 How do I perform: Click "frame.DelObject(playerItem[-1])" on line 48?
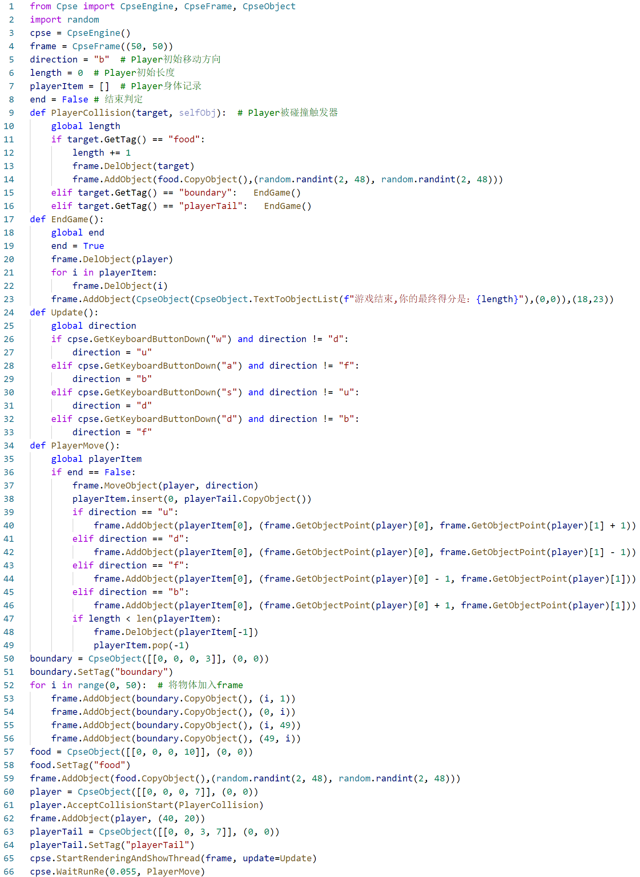pyautogui.click(x=176, y=632)
